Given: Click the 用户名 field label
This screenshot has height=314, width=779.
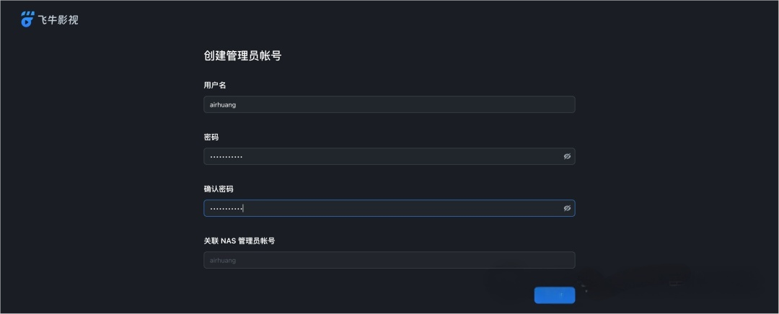Looking at the screenshot, I should coord(215,85).
